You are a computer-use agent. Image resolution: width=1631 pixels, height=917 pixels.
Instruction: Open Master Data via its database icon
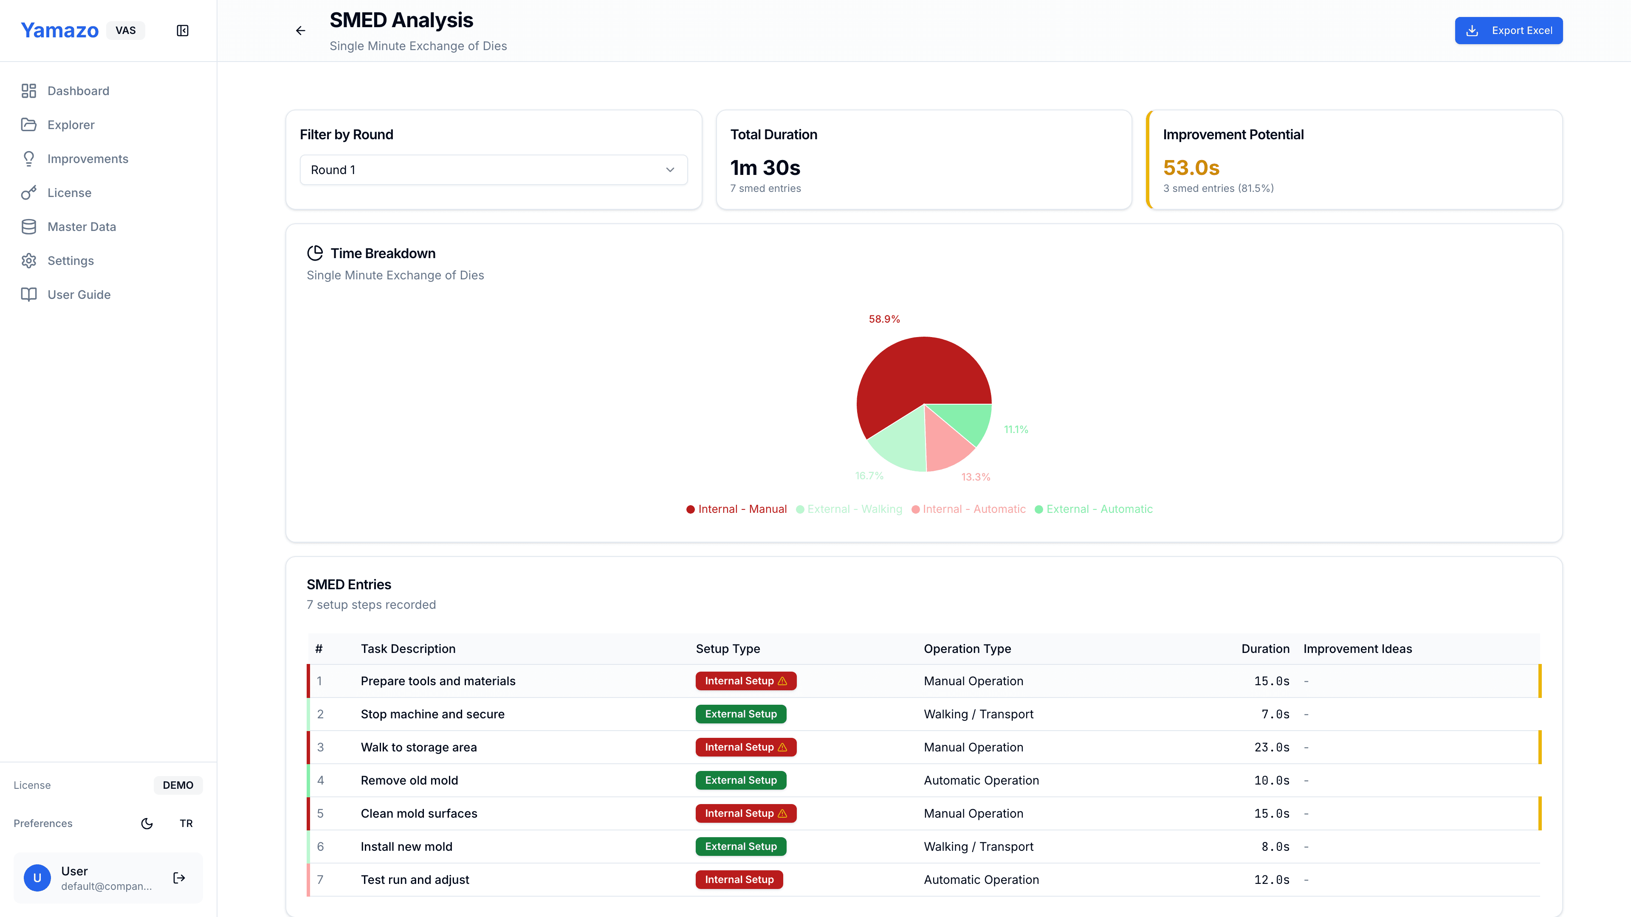pos(28,226)
